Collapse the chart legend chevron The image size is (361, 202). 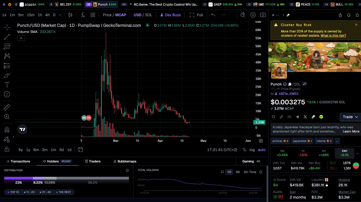(21, 38)
